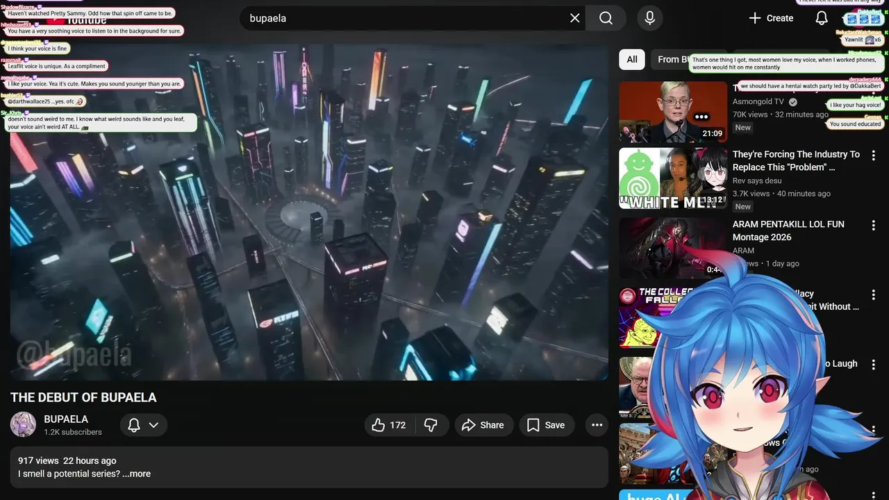Open They're Forcing The Industry video title

pos(796,160)
